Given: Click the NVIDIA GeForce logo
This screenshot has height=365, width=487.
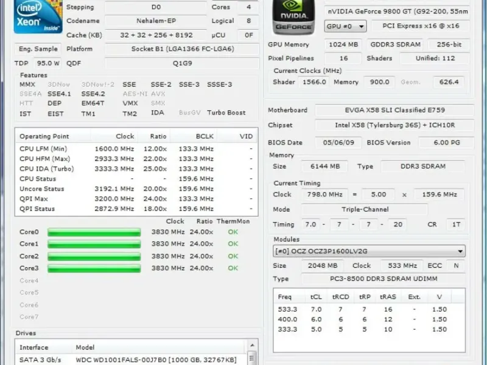Looking at the screenshot, I should 293,17.
